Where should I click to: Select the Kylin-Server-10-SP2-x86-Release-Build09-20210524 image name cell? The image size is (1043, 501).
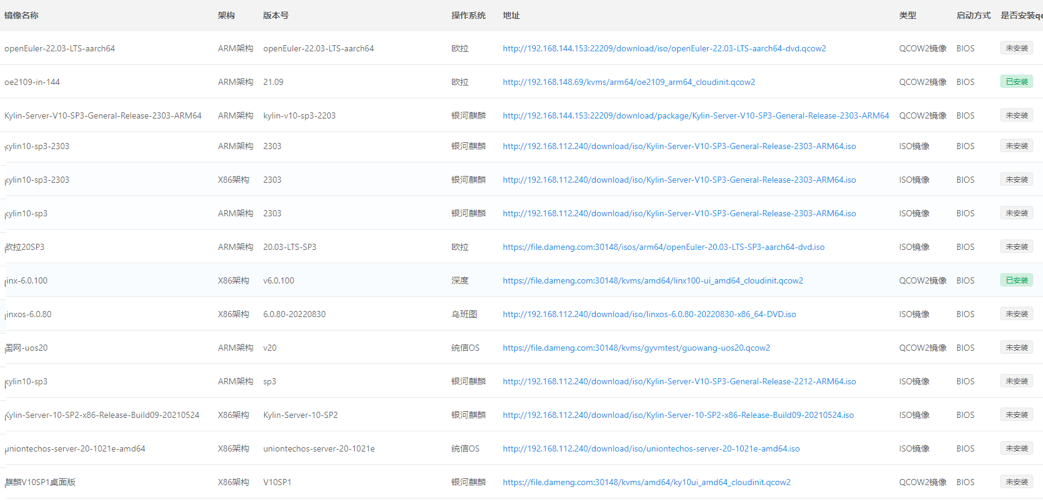pos(102,415)
